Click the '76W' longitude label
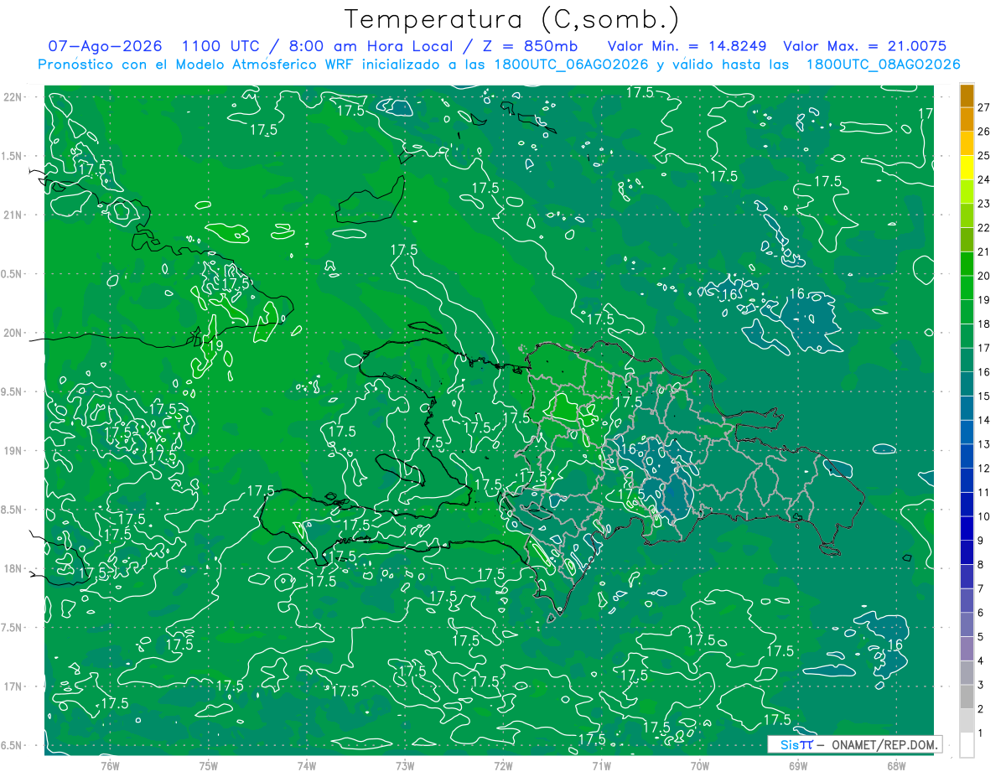 click(x=110, y=765)
